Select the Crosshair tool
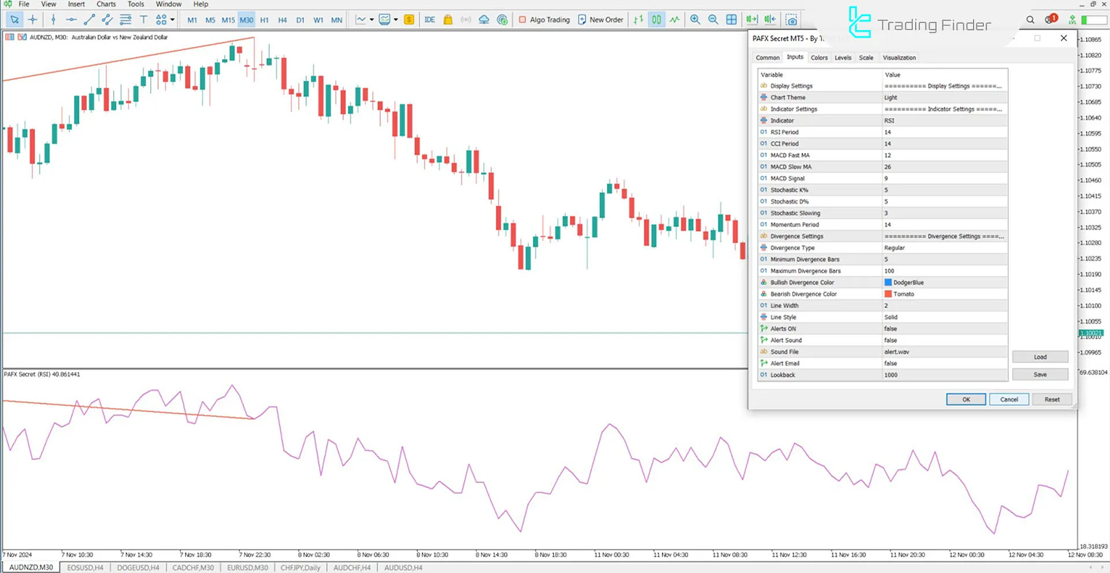1110x573 pixels. (33, 19)
